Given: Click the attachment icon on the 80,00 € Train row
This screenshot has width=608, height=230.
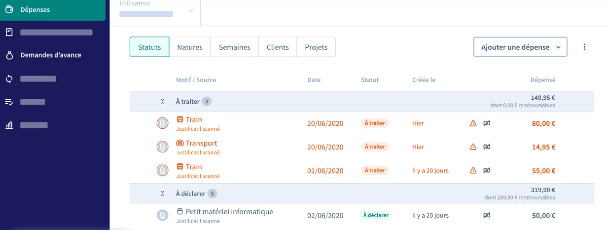Looking at the screenshot, I should [162, 123].
